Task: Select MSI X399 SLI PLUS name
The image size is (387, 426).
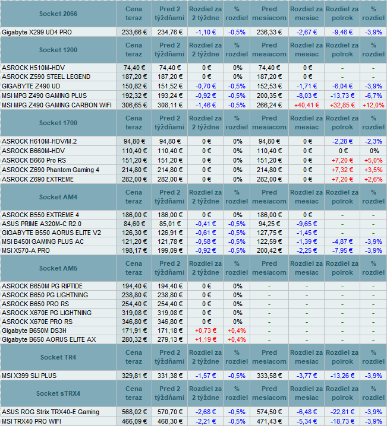Action: [29, 376]
